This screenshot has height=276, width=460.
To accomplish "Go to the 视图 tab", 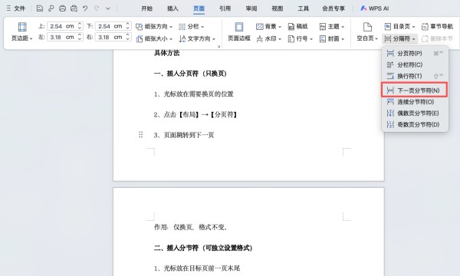I will coord(278,8).
